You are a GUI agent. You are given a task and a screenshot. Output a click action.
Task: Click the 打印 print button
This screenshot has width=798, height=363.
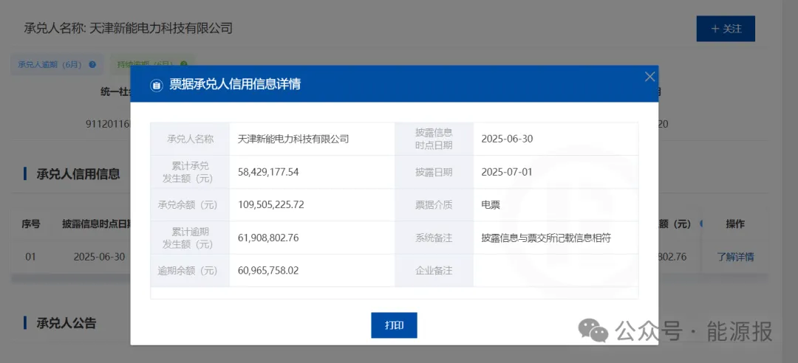click(394, 325)
